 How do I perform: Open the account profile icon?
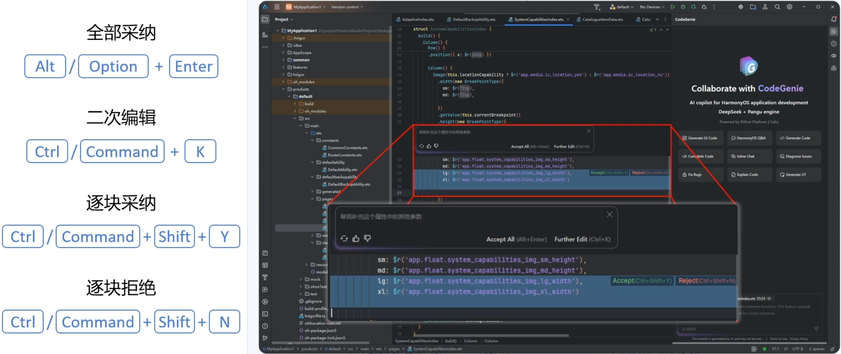[x=765, y=7]
